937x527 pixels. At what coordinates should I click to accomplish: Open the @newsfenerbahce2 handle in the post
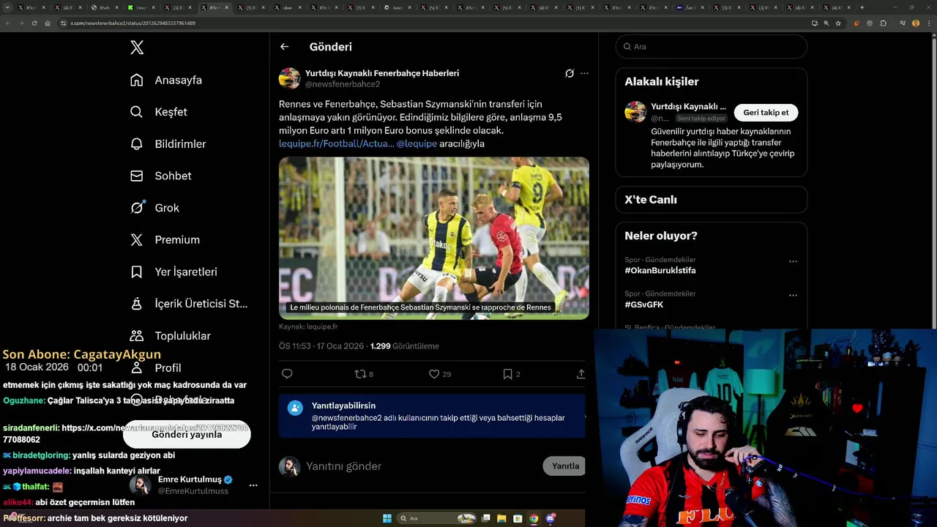pos(343,84)
